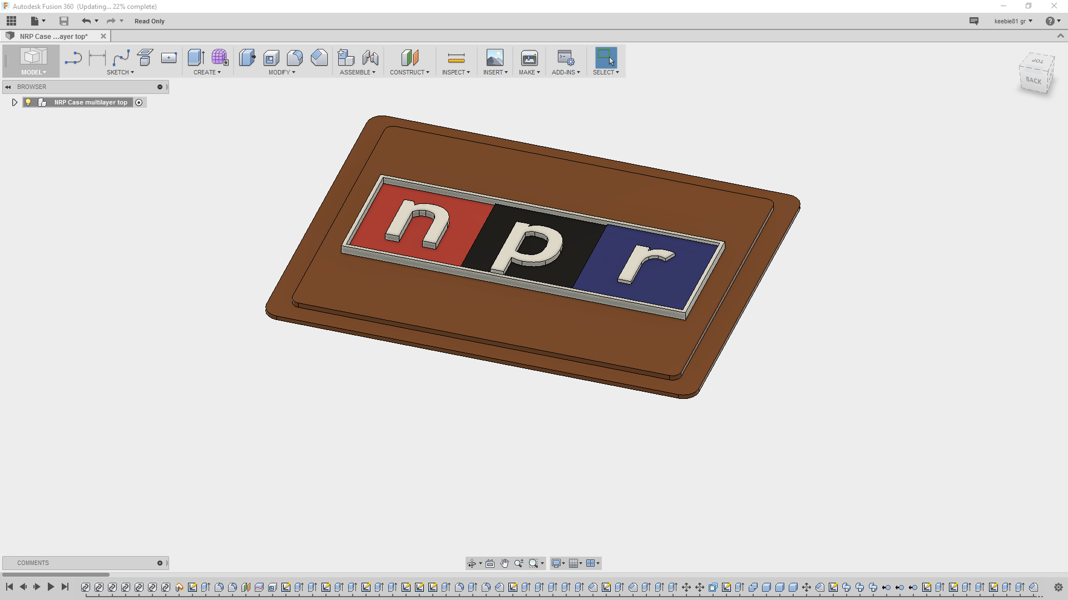Image resolution: width=1068 pixels, height=600 pixels.
Task: Click the Joint tool icon
Action: [x=370, y=57]
